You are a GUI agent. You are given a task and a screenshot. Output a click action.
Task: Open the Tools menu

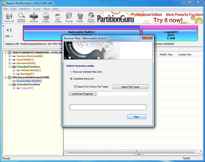[37, 9]
